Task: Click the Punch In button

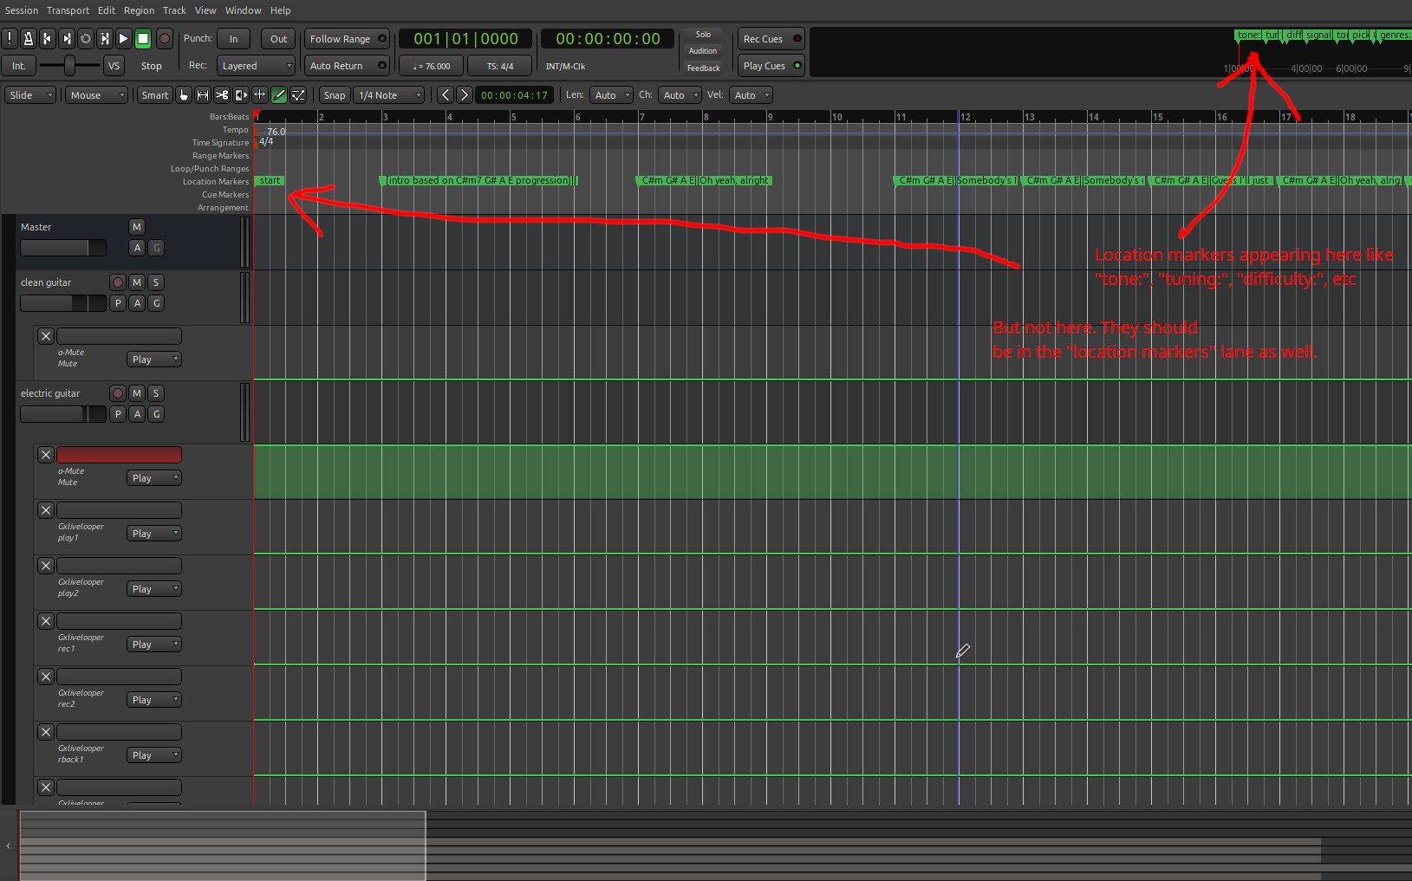Action: pos(233,39)
